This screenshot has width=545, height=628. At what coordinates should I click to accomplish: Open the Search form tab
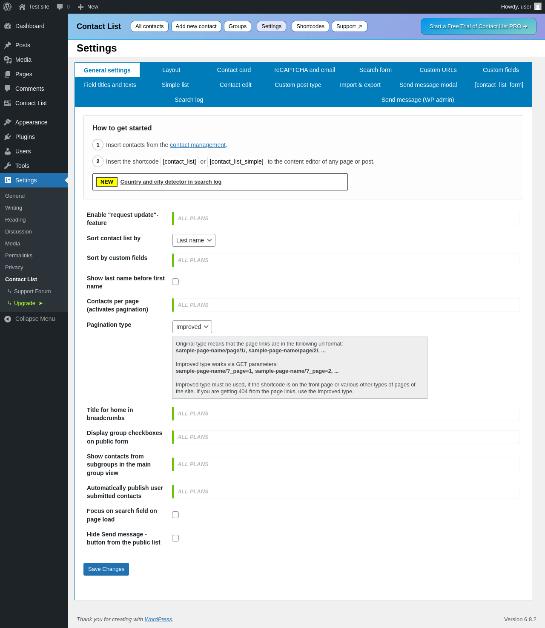click(376, 70)
